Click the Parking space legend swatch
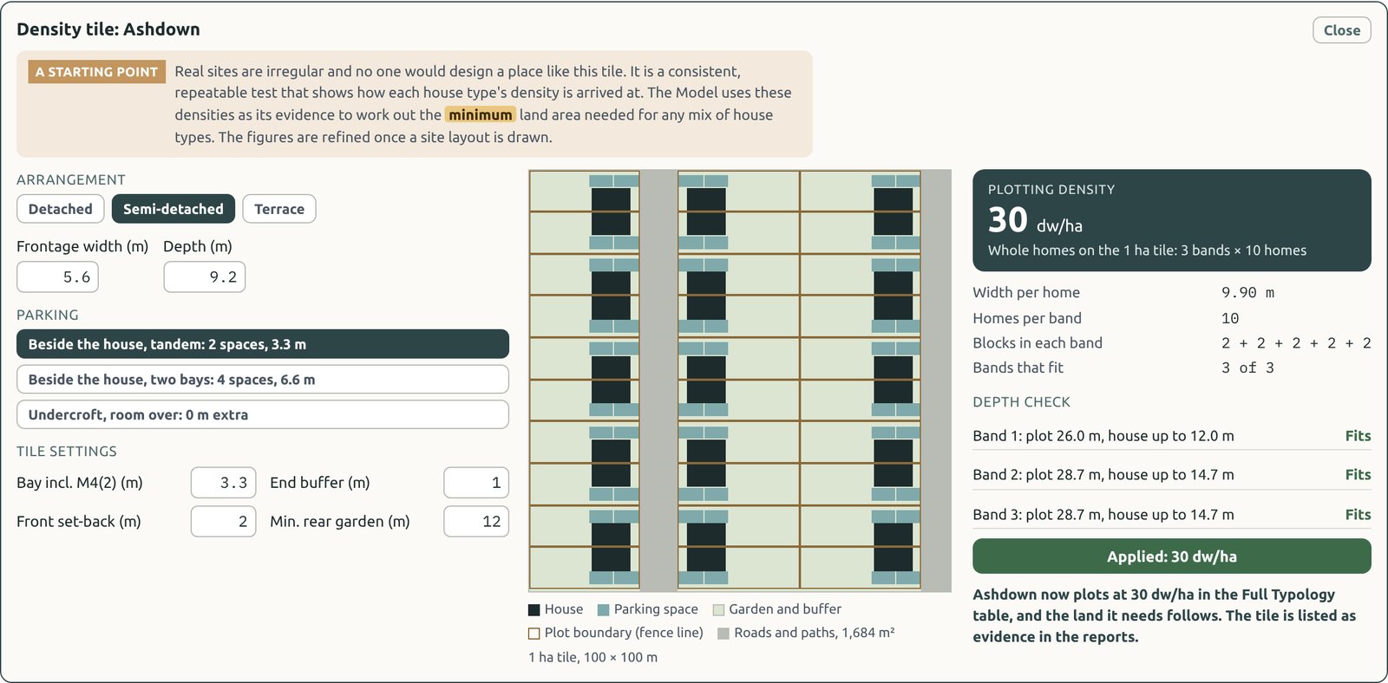The image size is (1388, 683). pyautogui.click(x=604, y=610)
